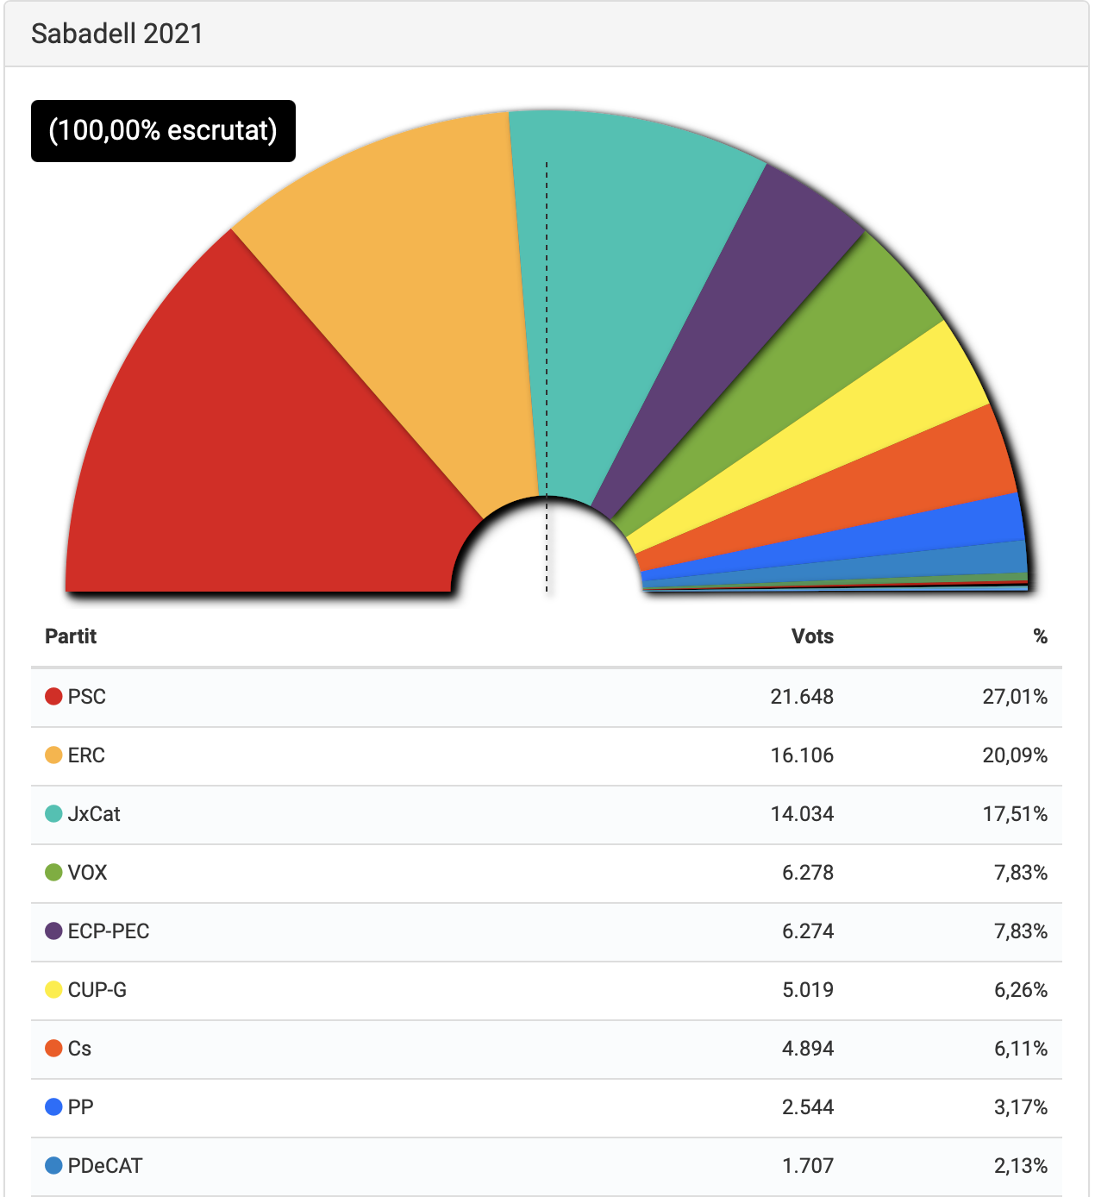The image size is (1095, 1197).
Task: Click the teal JxCat legend dot
Action: (x=53, y=814)
